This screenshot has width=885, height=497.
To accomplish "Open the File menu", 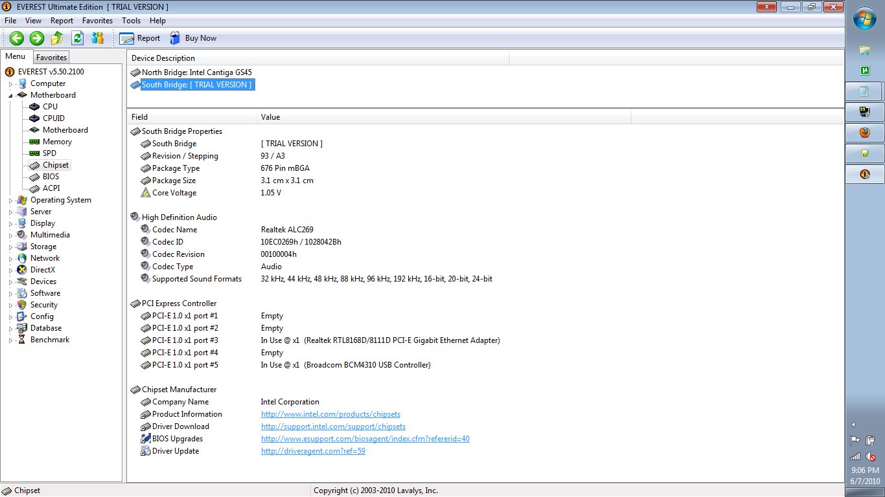I will click(x=10, y=21).
